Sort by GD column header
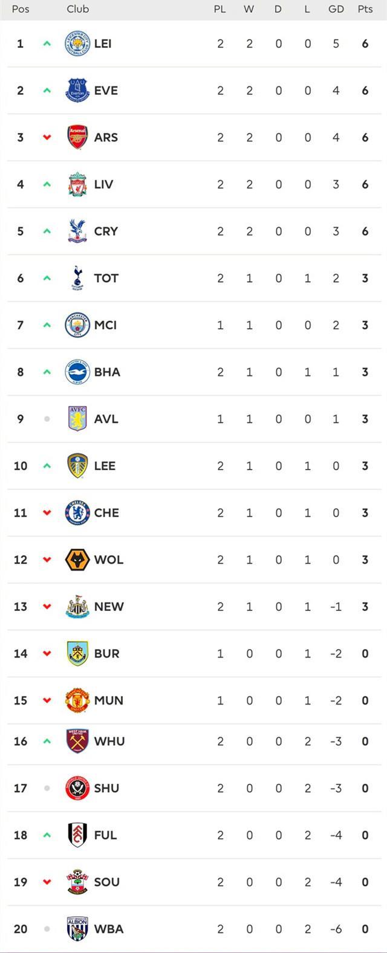 click(336, 9)
